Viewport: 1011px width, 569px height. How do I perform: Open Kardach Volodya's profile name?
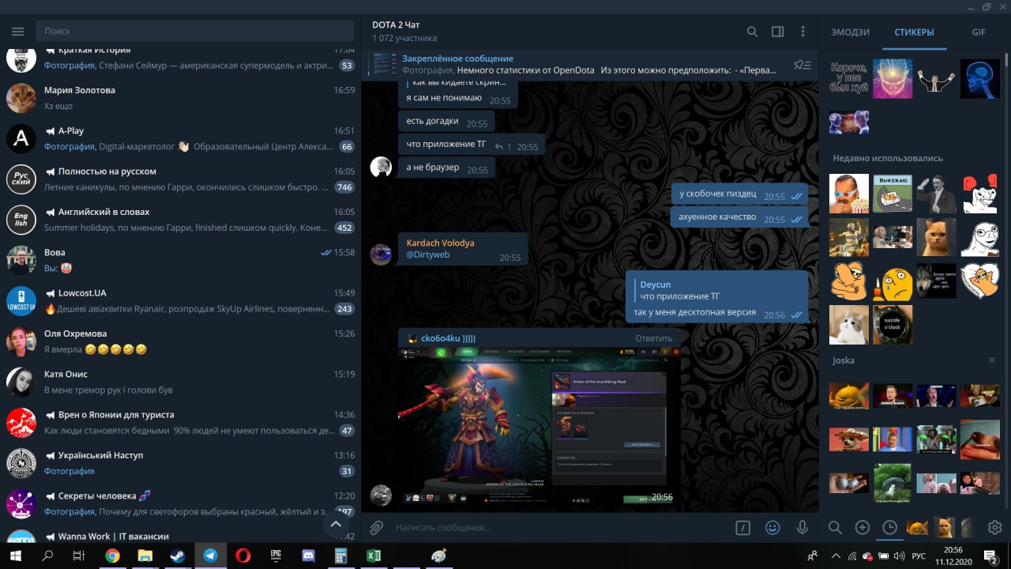[x=440, y=243]
